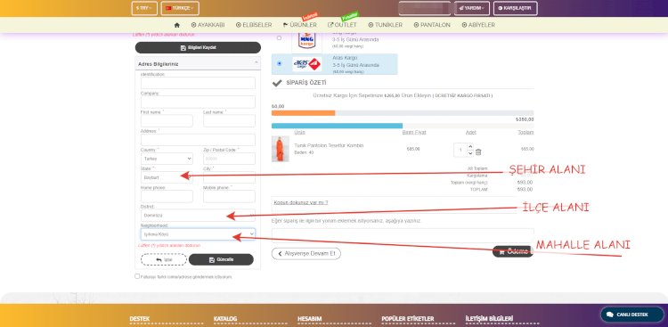668x327 pixels.
Task: Open the orange outfit product thumbnail
Action: [x=281, y=149]
